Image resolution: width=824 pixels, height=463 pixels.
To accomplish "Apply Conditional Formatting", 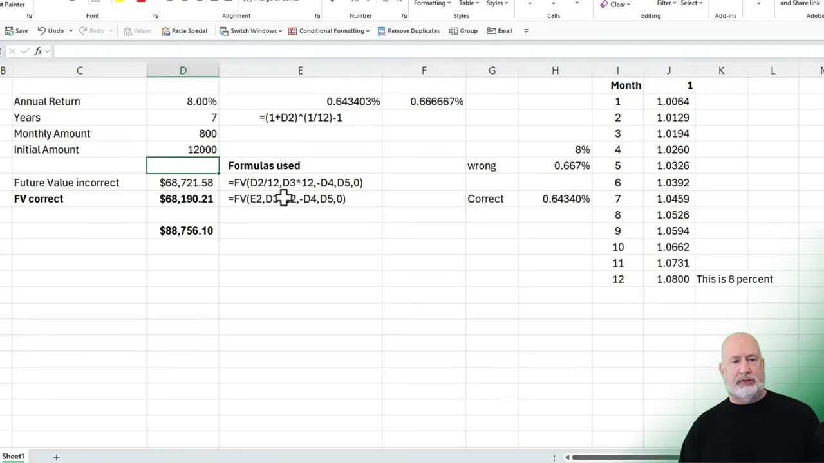I will 331,30.
